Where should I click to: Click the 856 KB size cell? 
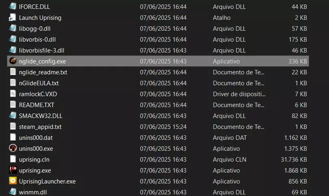298,181
